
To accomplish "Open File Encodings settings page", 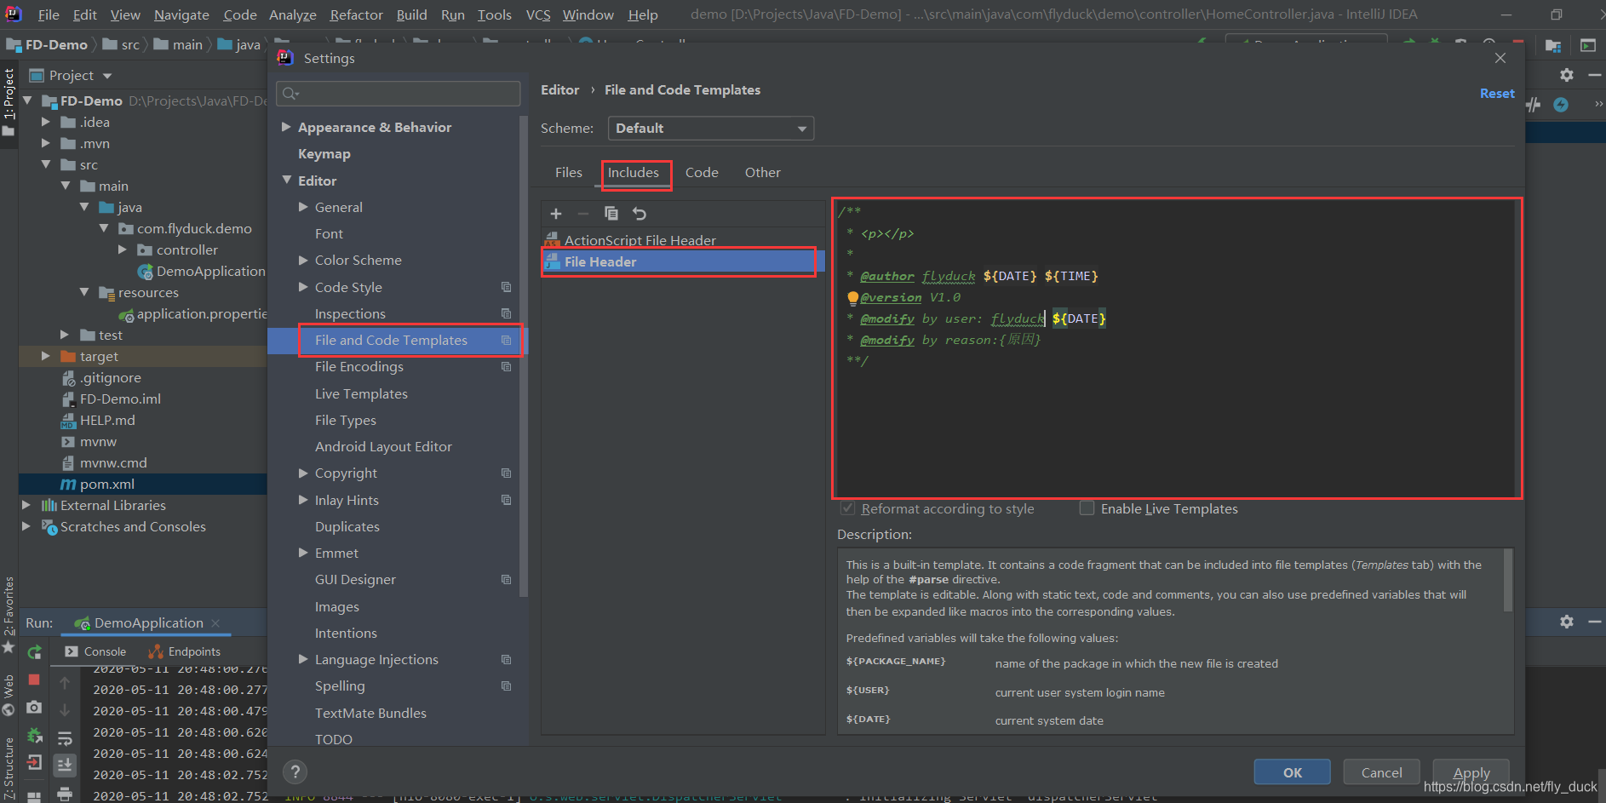I will 359,367.
